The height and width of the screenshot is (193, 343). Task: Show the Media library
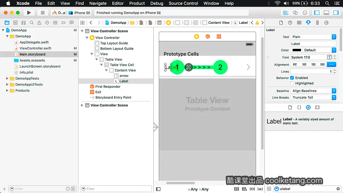tap(317, 107)
